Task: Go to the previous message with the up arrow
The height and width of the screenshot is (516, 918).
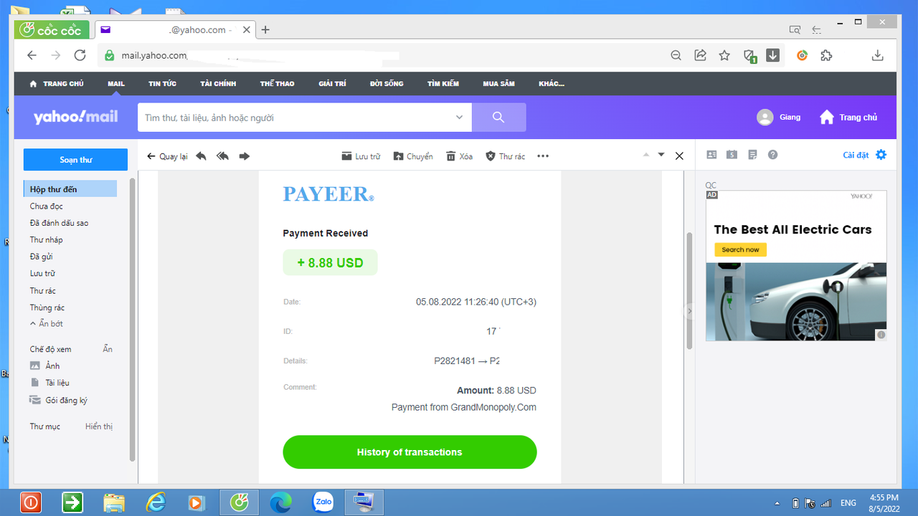Action: 645,155
